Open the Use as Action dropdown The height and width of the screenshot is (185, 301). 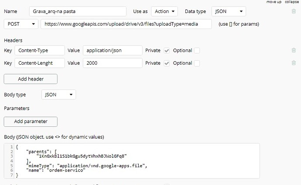[165, 11]
